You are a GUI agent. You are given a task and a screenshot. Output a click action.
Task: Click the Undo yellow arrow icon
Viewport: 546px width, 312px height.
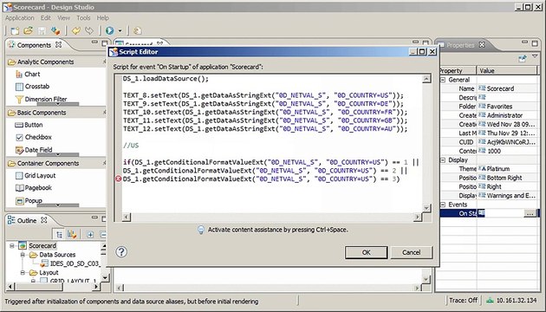[76, 30]
